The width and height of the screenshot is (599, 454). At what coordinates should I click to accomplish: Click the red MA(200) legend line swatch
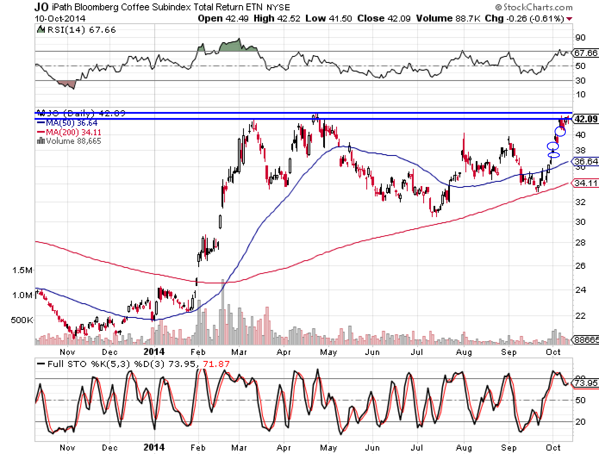point(40,132)
